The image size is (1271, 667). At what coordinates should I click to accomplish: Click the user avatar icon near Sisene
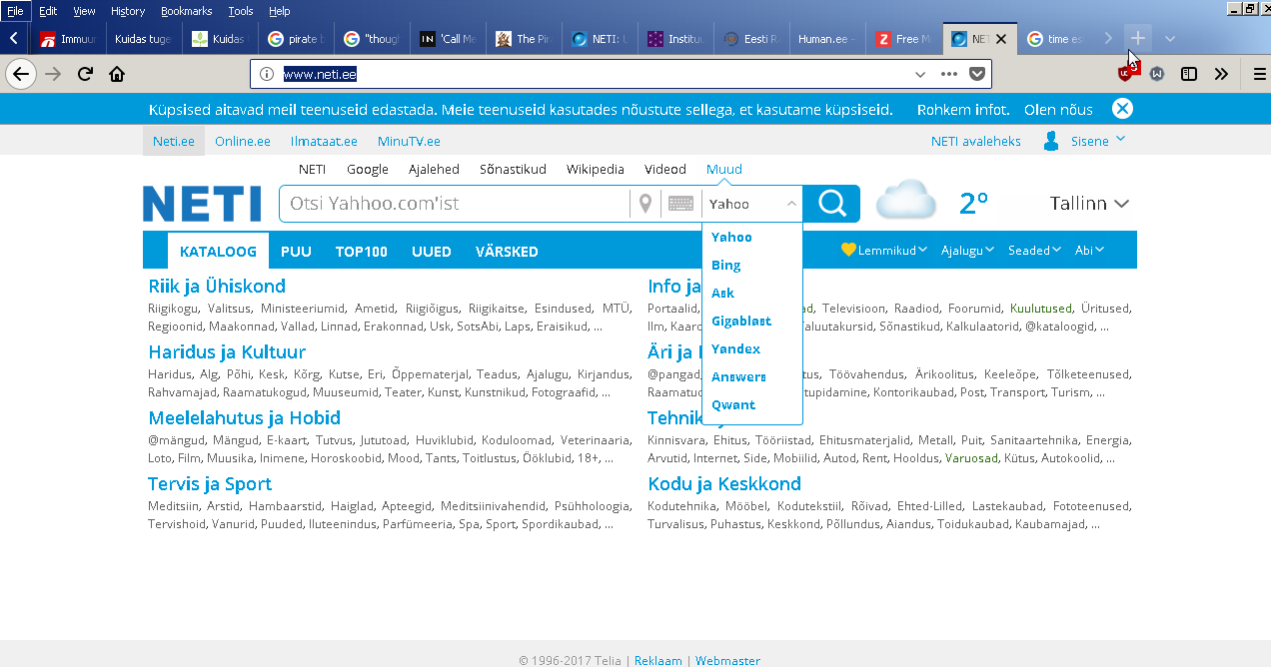point(1051,141)
